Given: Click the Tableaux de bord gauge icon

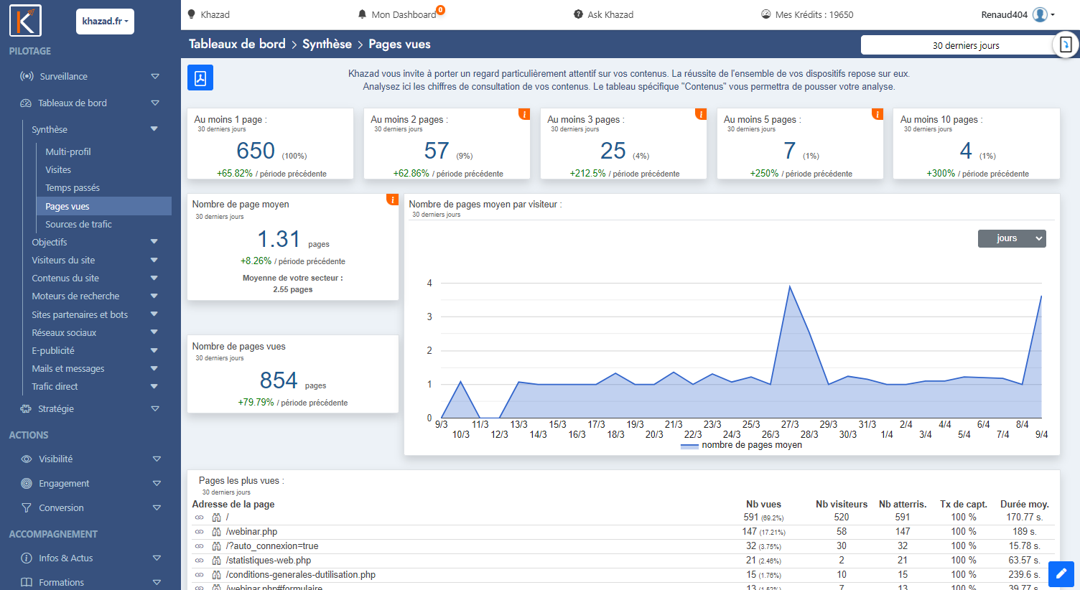Looking at the screenshot, I should 26,103.
